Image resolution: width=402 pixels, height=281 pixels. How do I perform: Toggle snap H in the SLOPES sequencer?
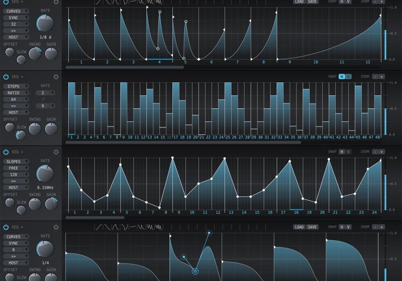point(342,152)
